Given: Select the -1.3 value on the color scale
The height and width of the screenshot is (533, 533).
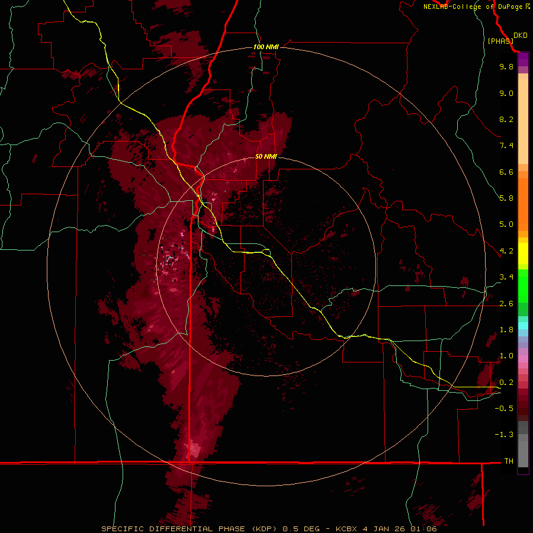Looking at the screenshot, I should (x=504, y=435).
